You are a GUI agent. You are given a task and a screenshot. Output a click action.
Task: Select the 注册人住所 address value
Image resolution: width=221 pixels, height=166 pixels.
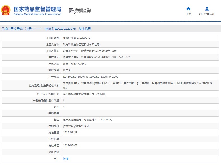[x=90, y=51]
